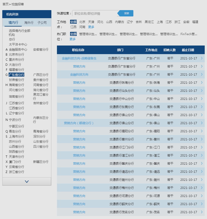Filter by FinTech管... hot position
Viewport: 207px width, 219px height.
[189, 34]
